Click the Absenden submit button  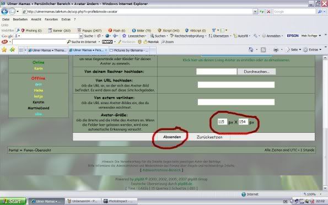(172, 137)
